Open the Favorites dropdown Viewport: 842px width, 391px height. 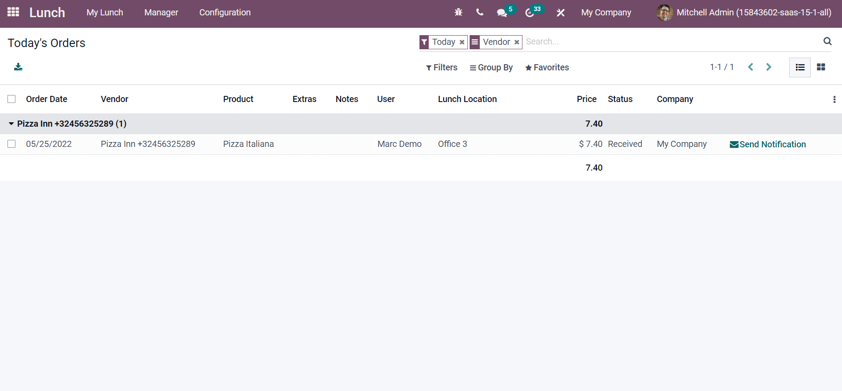(x=547, y=67)
